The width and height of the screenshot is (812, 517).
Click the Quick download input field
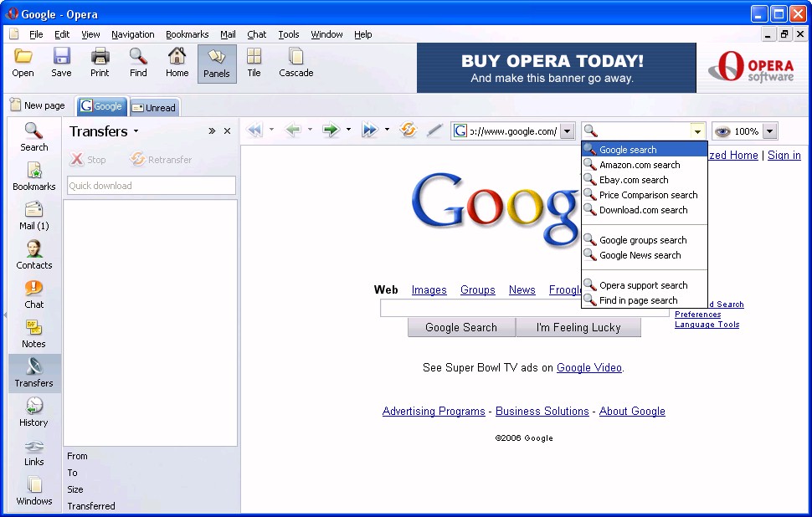151,186
